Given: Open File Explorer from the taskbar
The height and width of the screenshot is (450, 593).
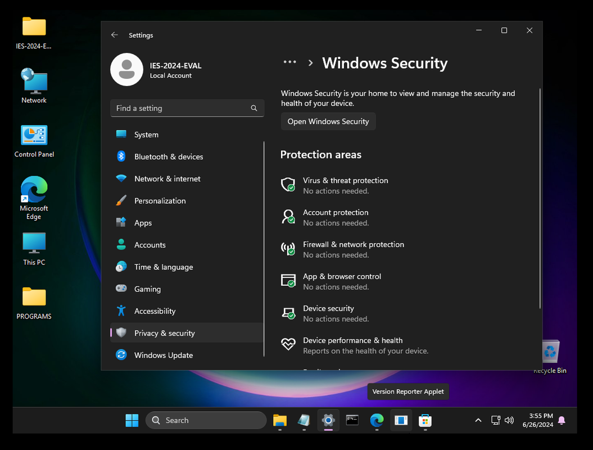Looking at the screenshot, I should pos(280,421).
